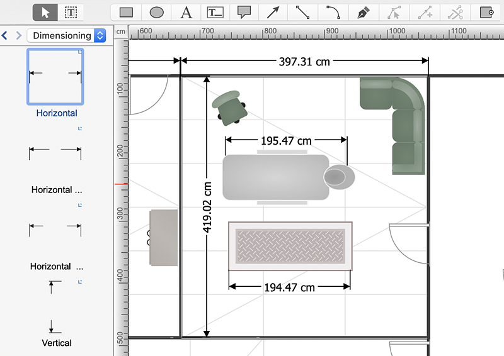Choose the Arc curve tool

(x=333, y=12)
